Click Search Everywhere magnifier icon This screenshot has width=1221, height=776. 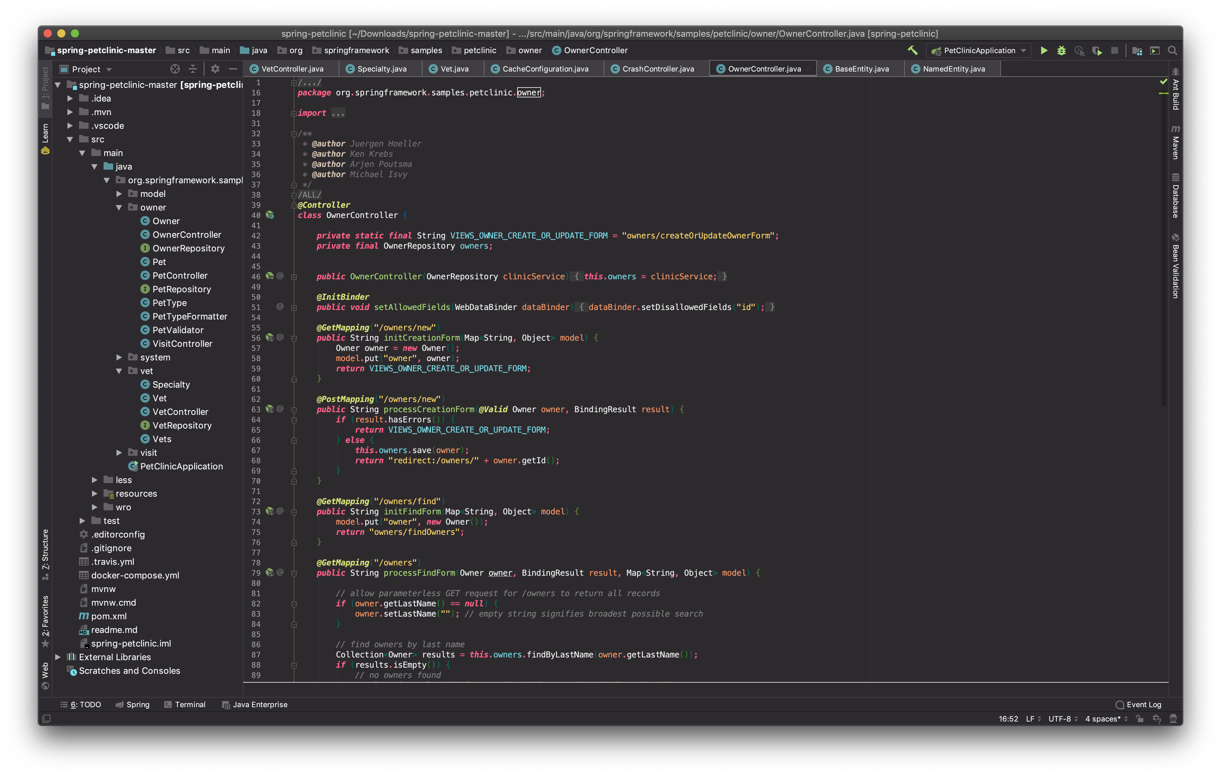[x=1173, y=50]
